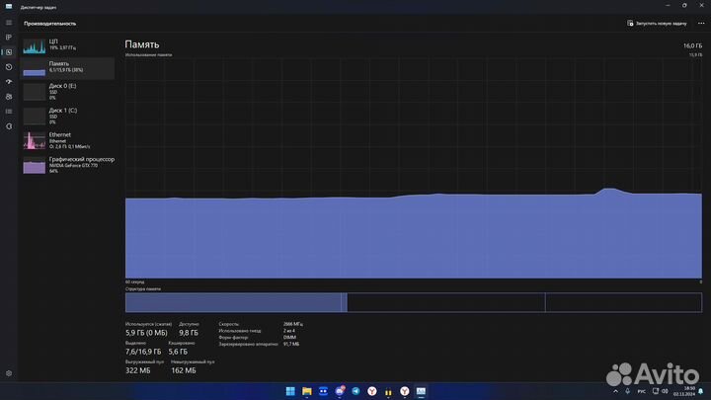This screenshot has width=711, height=400.
Task: Open the Startup apps page icon
Action: (x=9, y=81)
